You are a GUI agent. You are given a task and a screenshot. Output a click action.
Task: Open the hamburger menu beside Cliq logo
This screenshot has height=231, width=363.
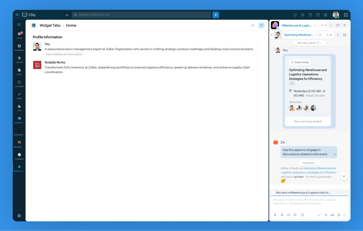point(17,15)
